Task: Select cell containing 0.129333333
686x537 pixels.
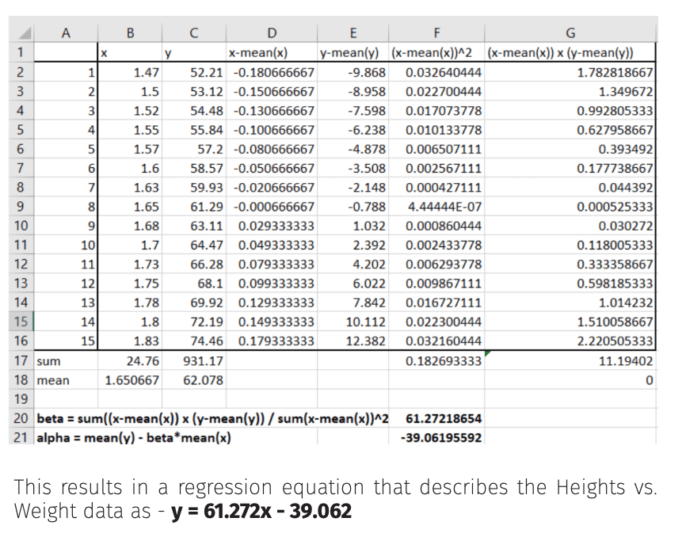Action: tap(272, 303)
